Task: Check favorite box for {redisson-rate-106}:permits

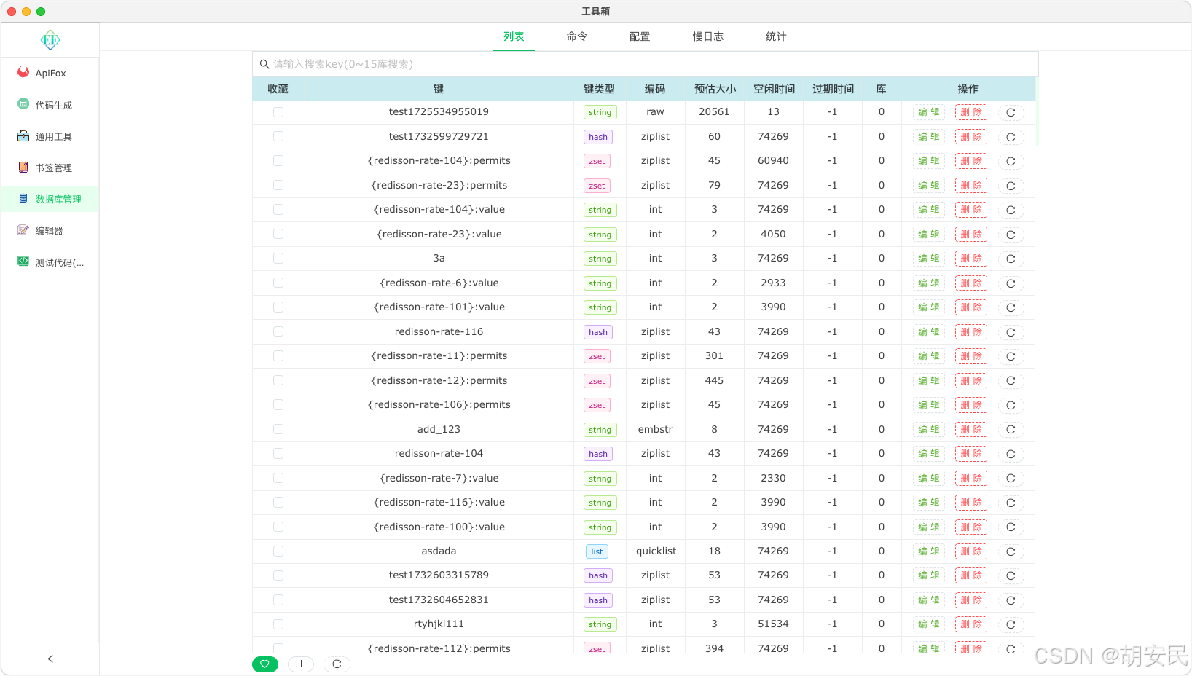Action: (278, 404)
